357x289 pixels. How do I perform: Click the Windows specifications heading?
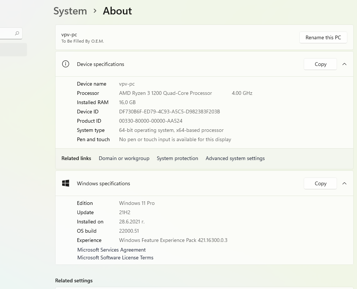pyautogui.click(x=103, y=184)
